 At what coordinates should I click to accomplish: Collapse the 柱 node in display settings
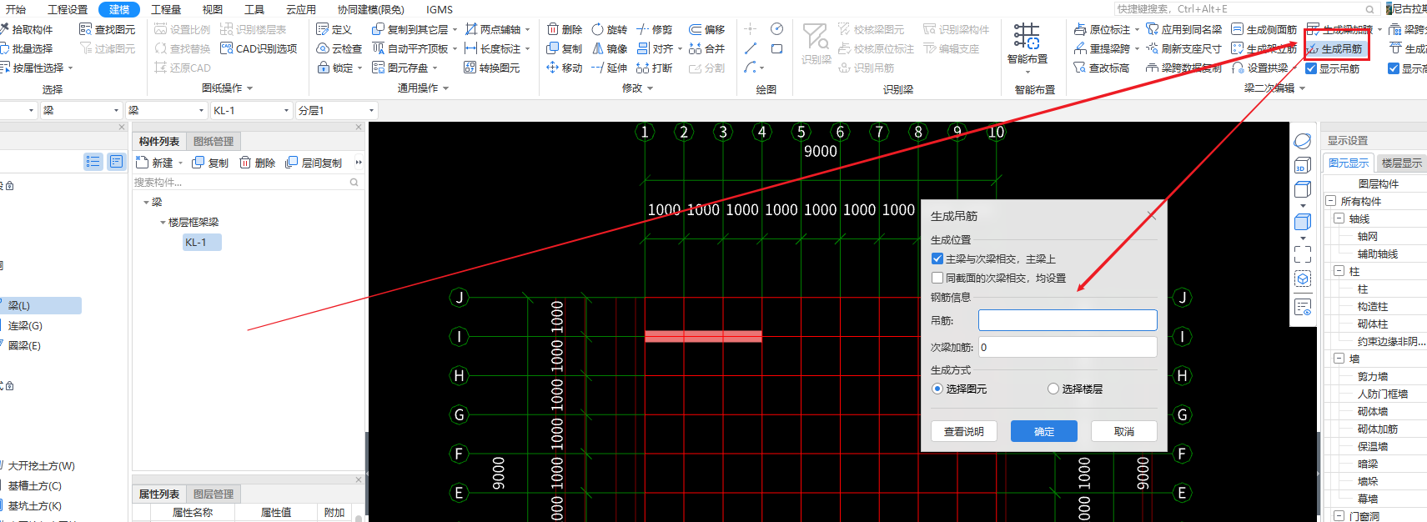coord(1339,271)
